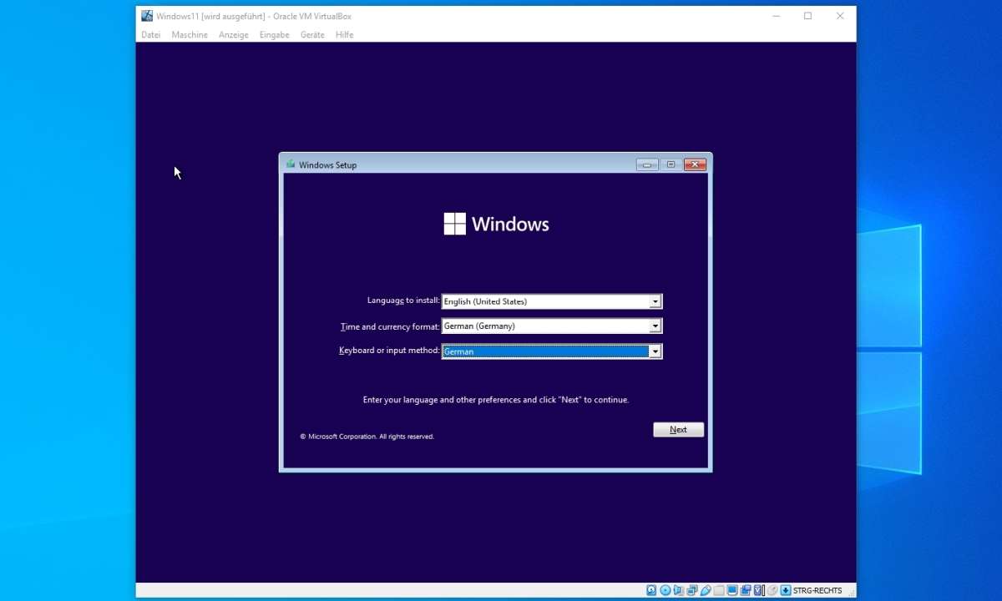Click the USB devices status bar icon

(706, 590)
